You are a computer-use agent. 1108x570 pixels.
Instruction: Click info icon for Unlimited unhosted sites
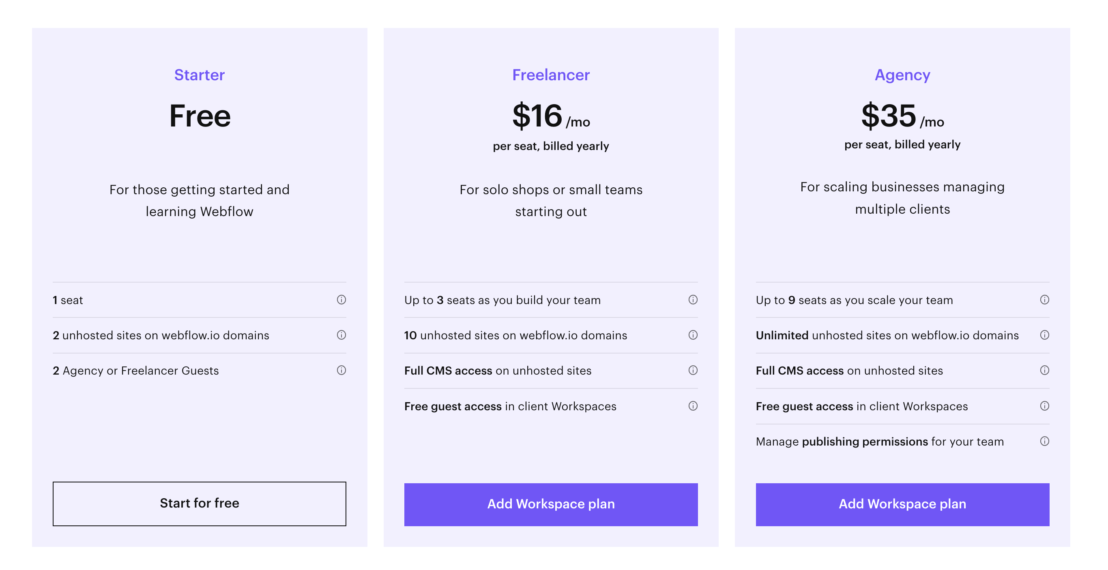click(1044, 335)
